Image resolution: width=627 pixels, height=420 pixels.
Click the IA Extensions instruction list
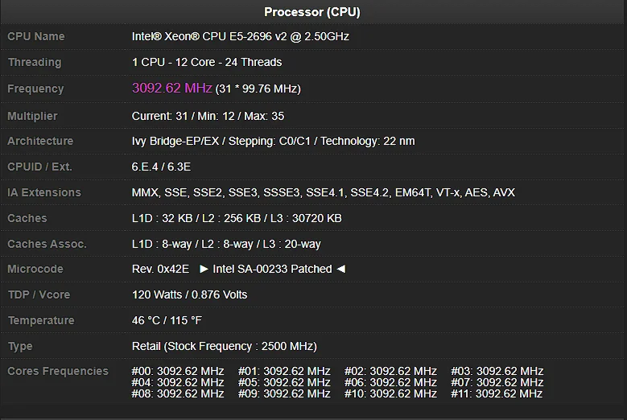point(323,192)
